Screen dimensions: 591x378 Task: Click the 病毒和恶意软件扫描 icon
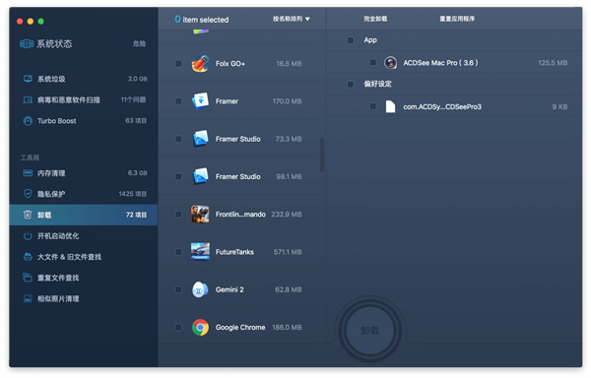click(x=28, y=99)
